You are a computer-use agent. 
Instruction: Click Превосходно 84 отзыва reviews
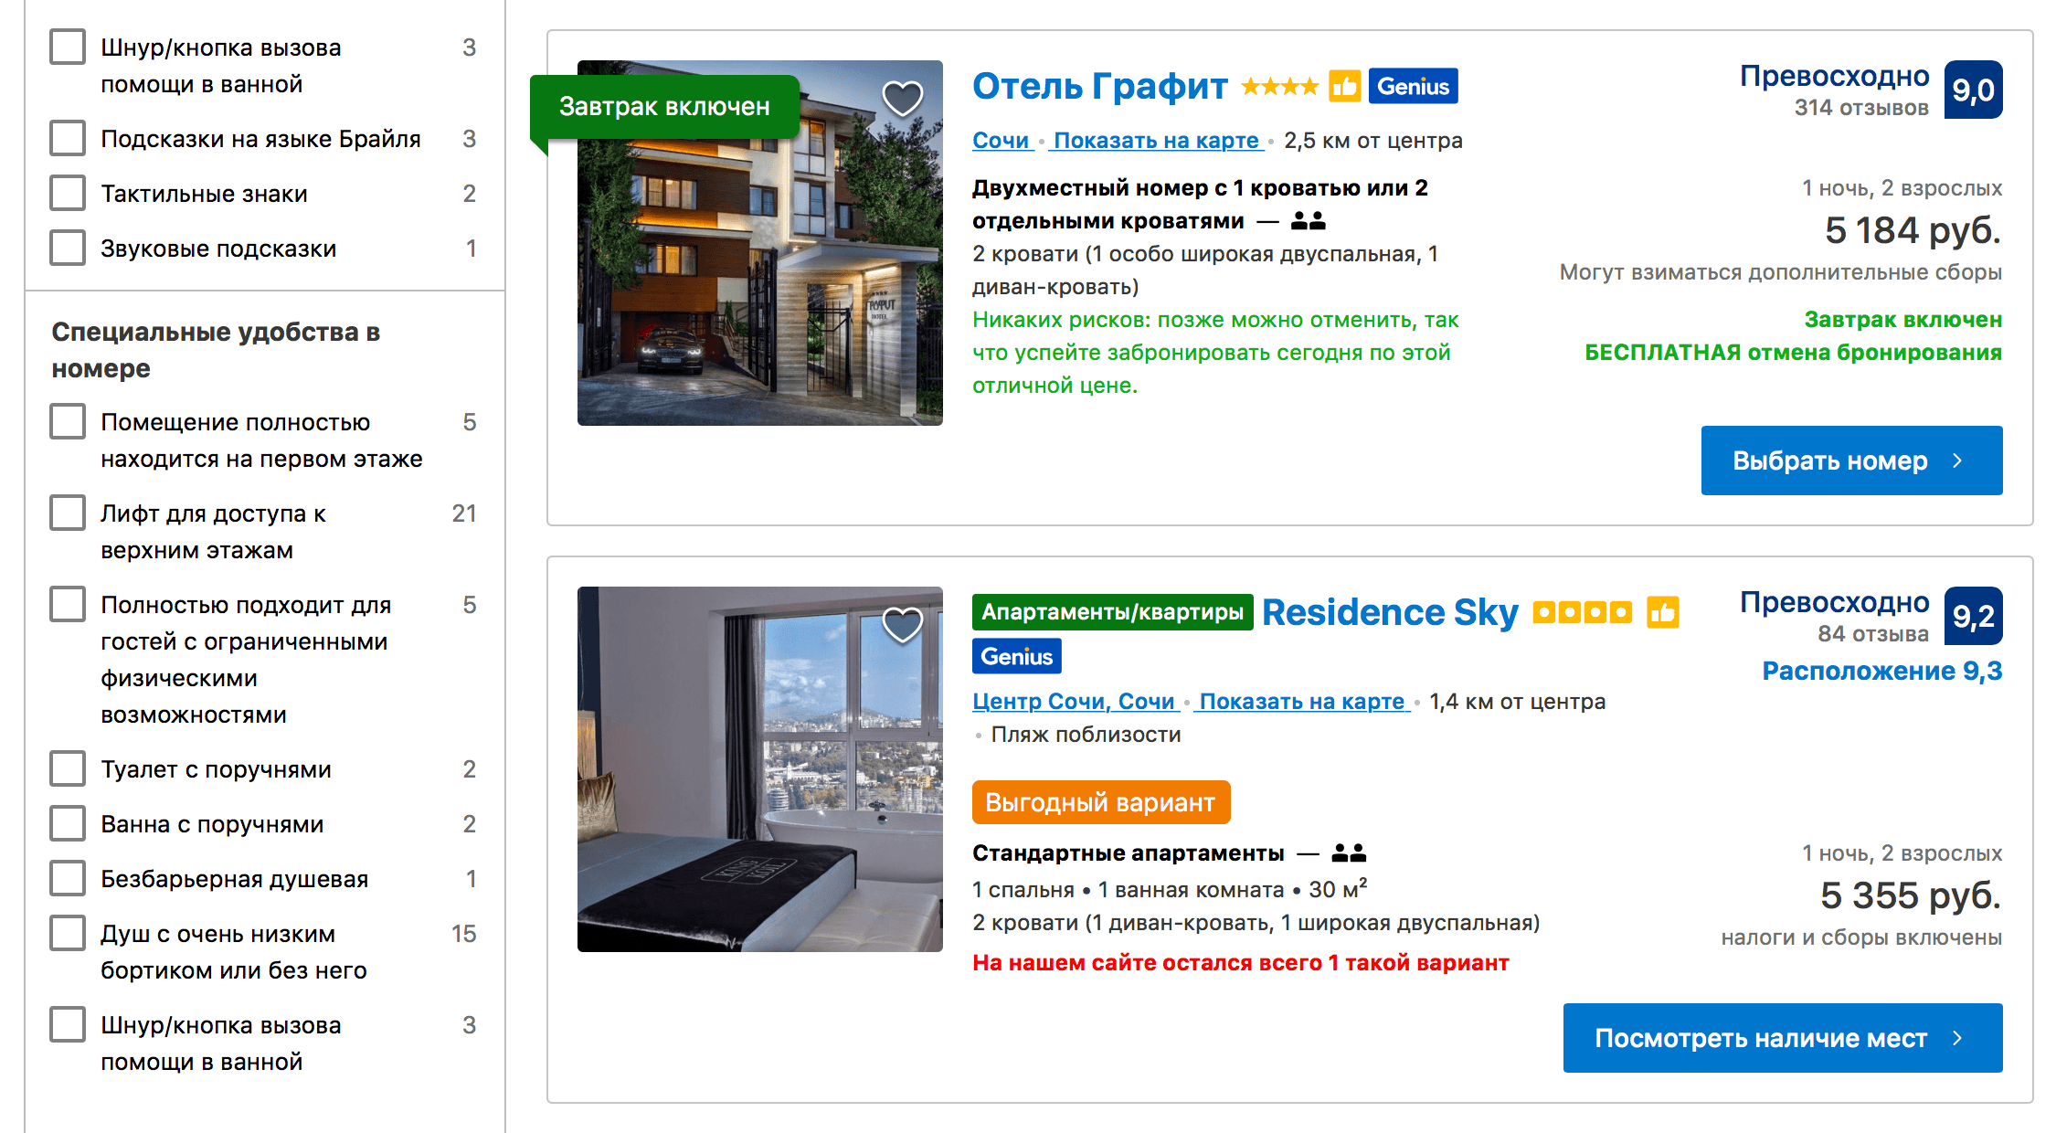point(1834,617)
